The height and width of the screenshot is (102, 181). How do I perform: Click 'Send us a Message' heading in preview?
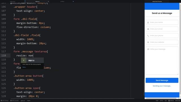[x=162, y=13]
